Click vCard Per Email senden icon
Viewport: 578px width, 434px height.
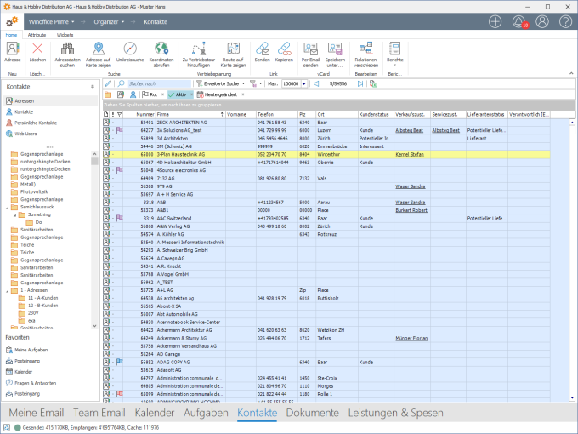[310, 49]
